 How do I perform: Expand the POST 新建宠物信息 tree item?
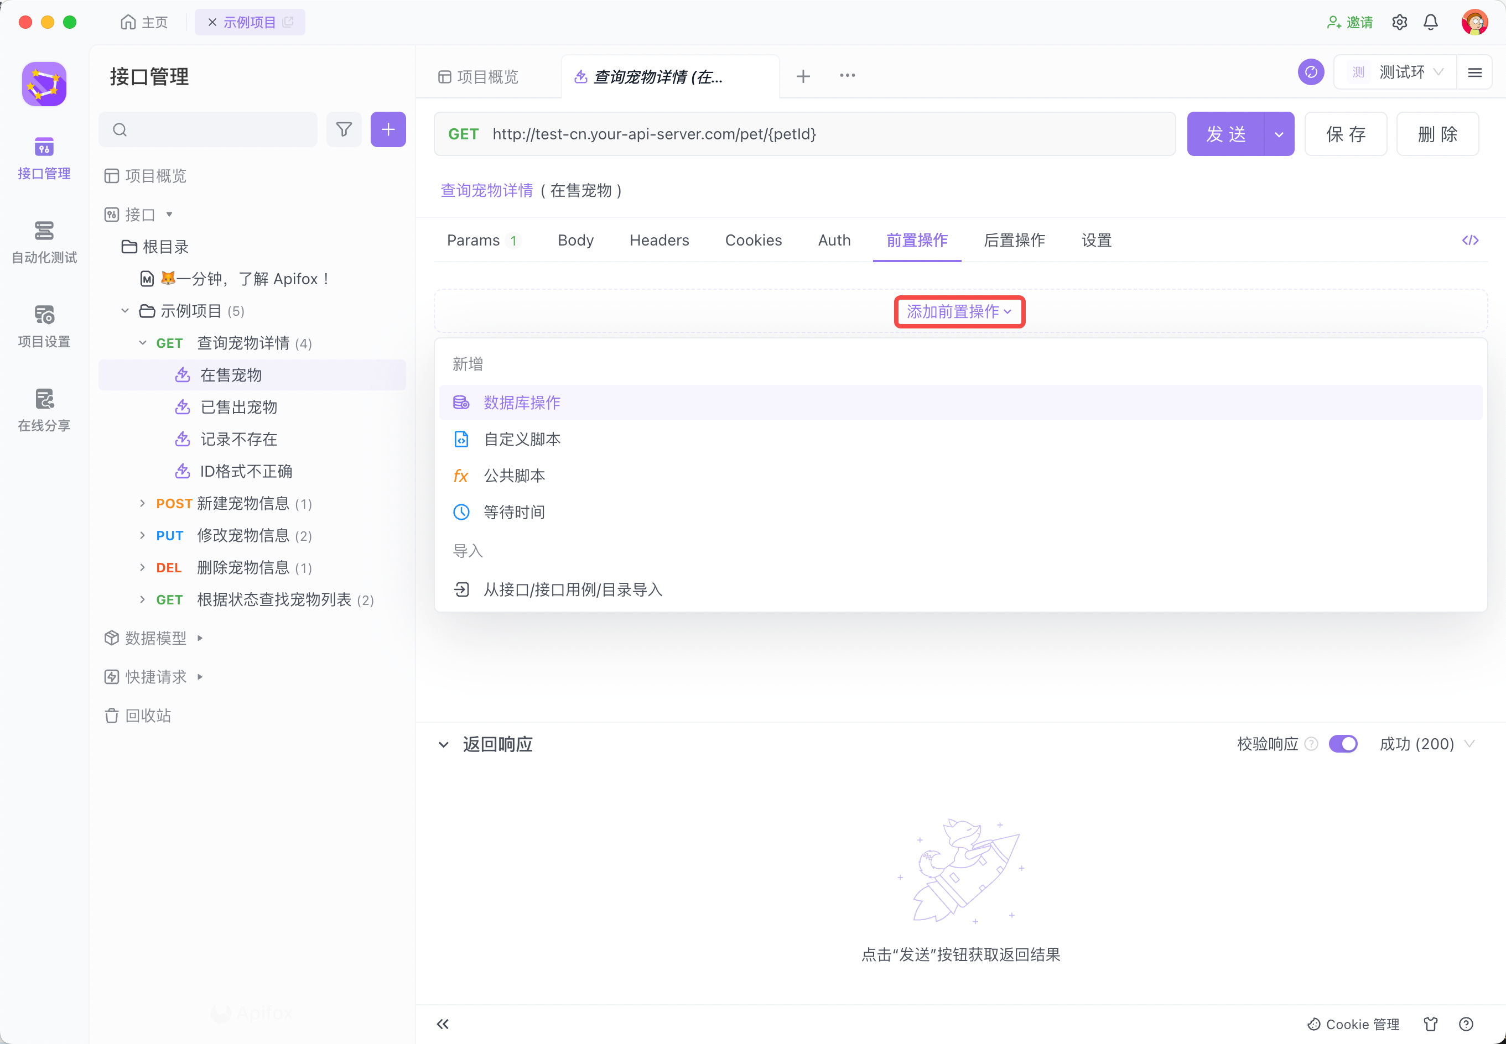click(x=143, y=503)
